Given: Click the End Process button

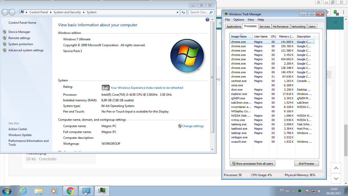Looking at the screenshot, I should (x=306, y=164).
